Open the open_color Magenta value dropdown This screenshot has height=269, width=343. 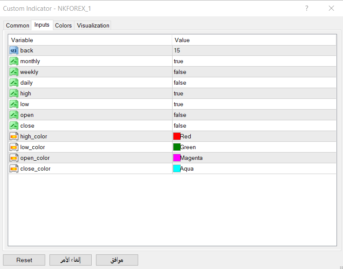coord(254,158)
